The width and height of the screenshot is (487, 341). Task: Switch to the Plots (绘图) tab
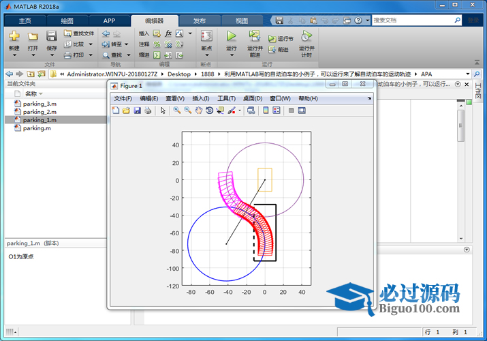coord(67,21)
